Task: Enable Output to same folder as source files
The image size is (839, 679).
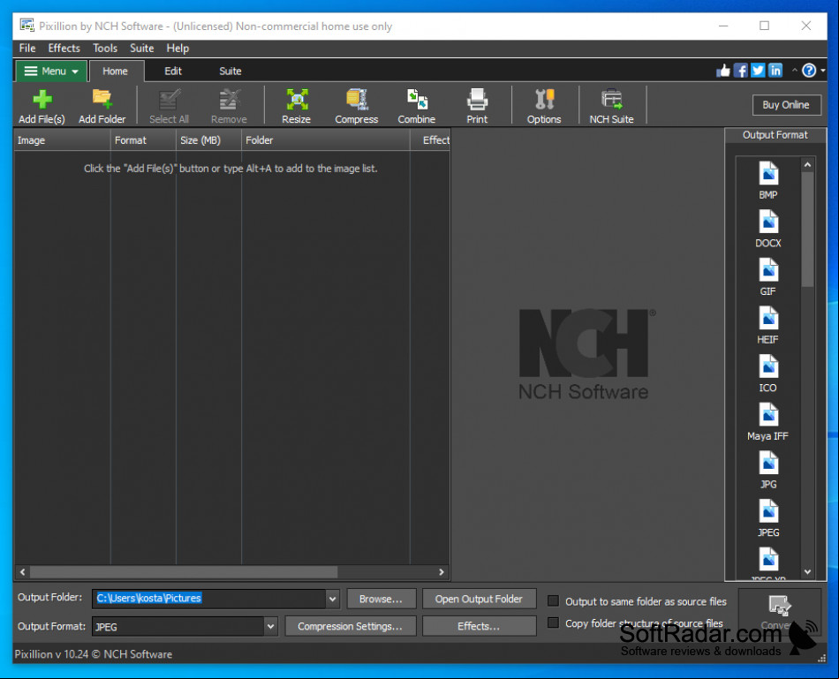Action: coord(553,601)
